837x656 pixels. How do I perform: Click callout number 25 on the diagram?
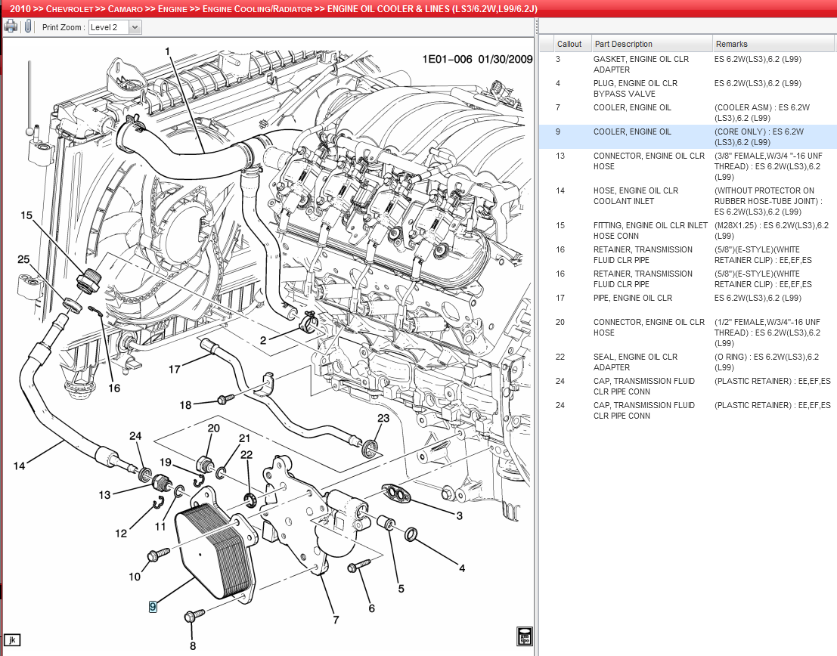[x=23, y=260]
